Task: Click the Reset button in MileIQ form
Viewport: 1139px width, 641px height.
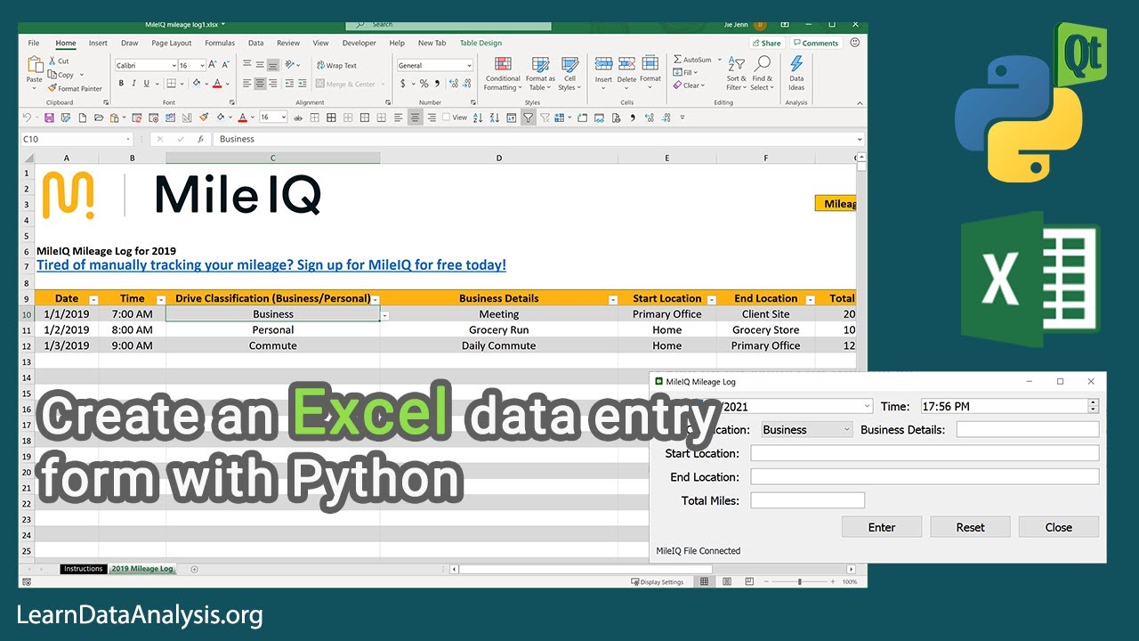Action: tap(970, 527)
